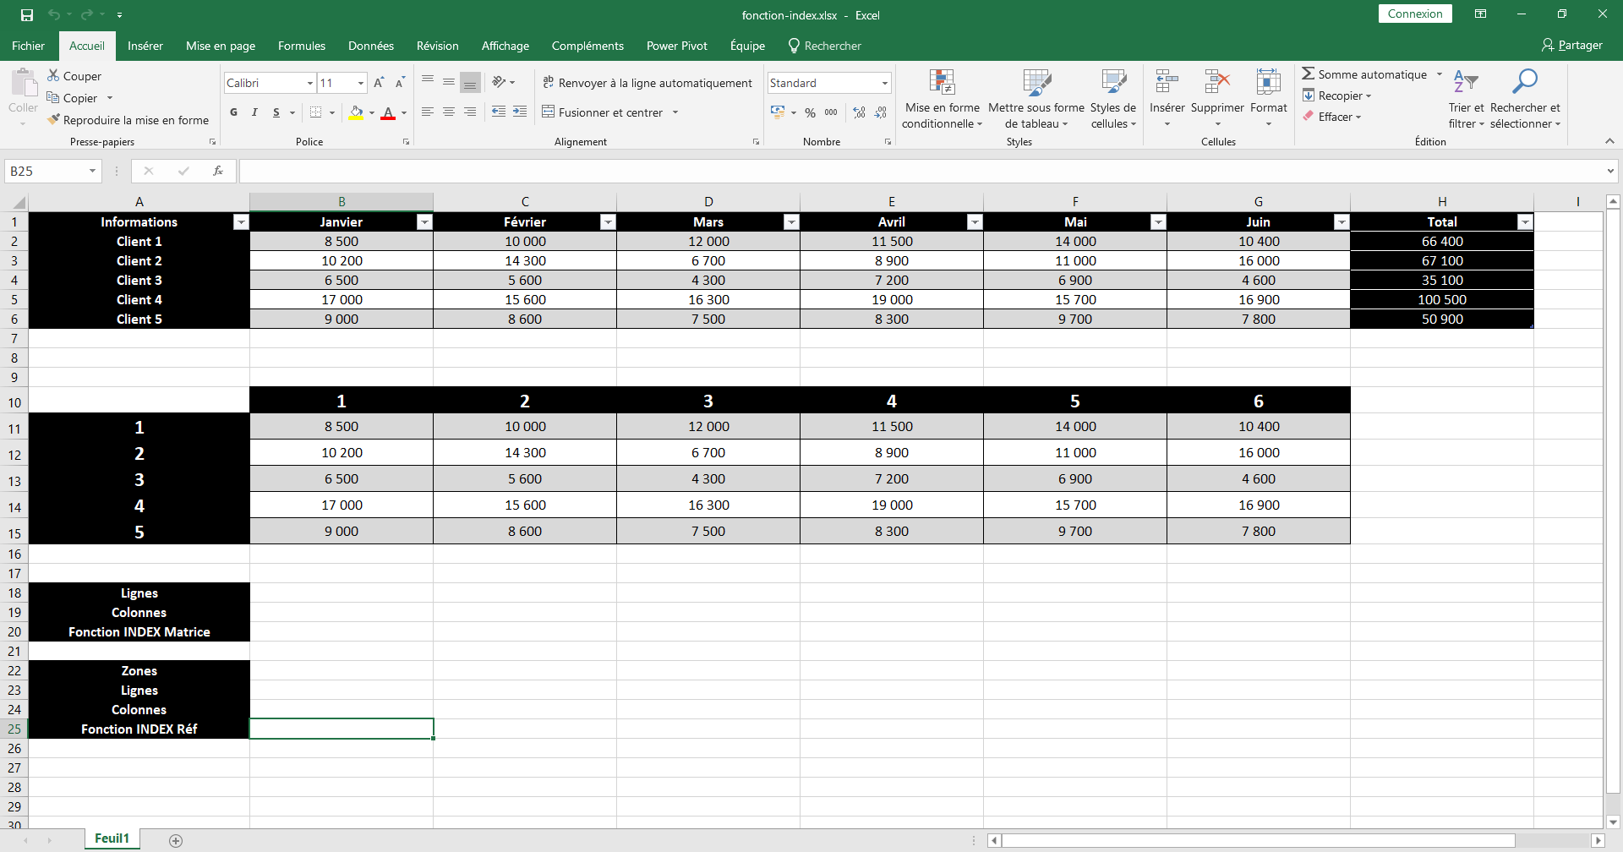Switch to the Mise en page tab
This screenshot has height=852, width=1623.
coord(221,46)
